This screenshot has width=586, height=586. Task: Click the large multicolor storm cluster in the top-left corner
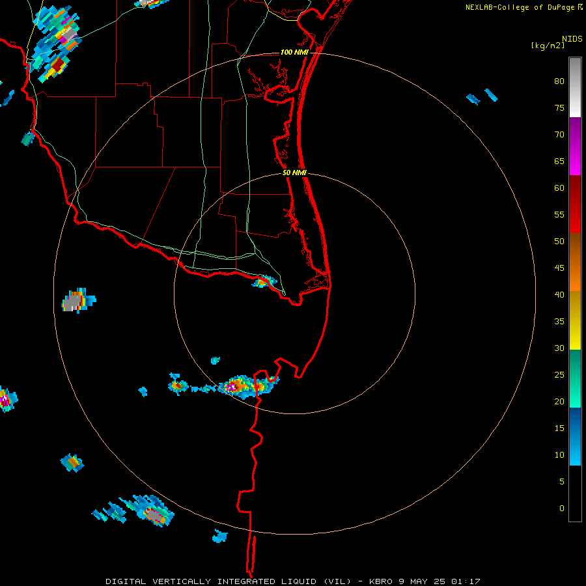(55, 44)
